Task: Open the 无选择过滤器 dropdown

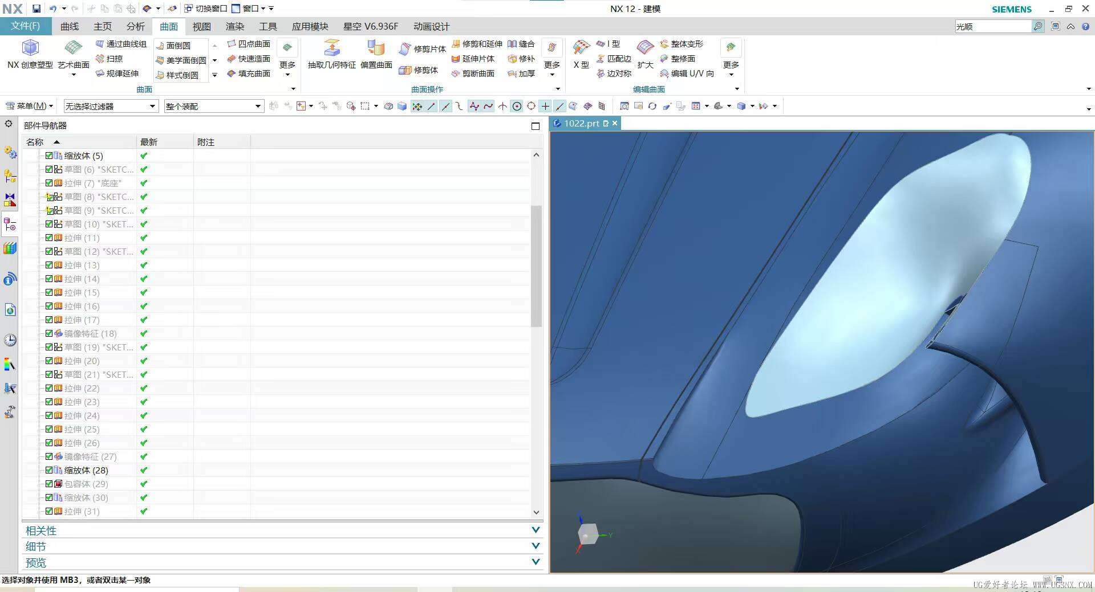Action: coord(110,107)
